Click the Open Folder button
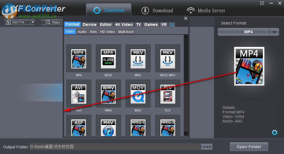Image resolution: width=284 pixels, height=154 pixels. pyautogui.click(x=249, y=147)
